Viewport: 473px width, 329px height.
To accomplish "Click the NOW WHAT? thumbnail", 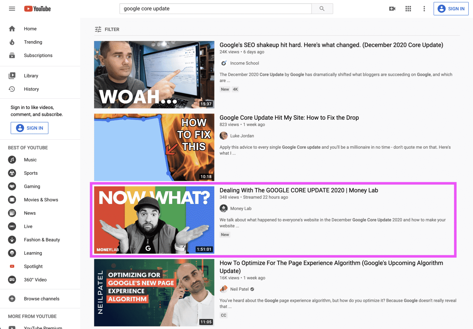I will point(154,220).
